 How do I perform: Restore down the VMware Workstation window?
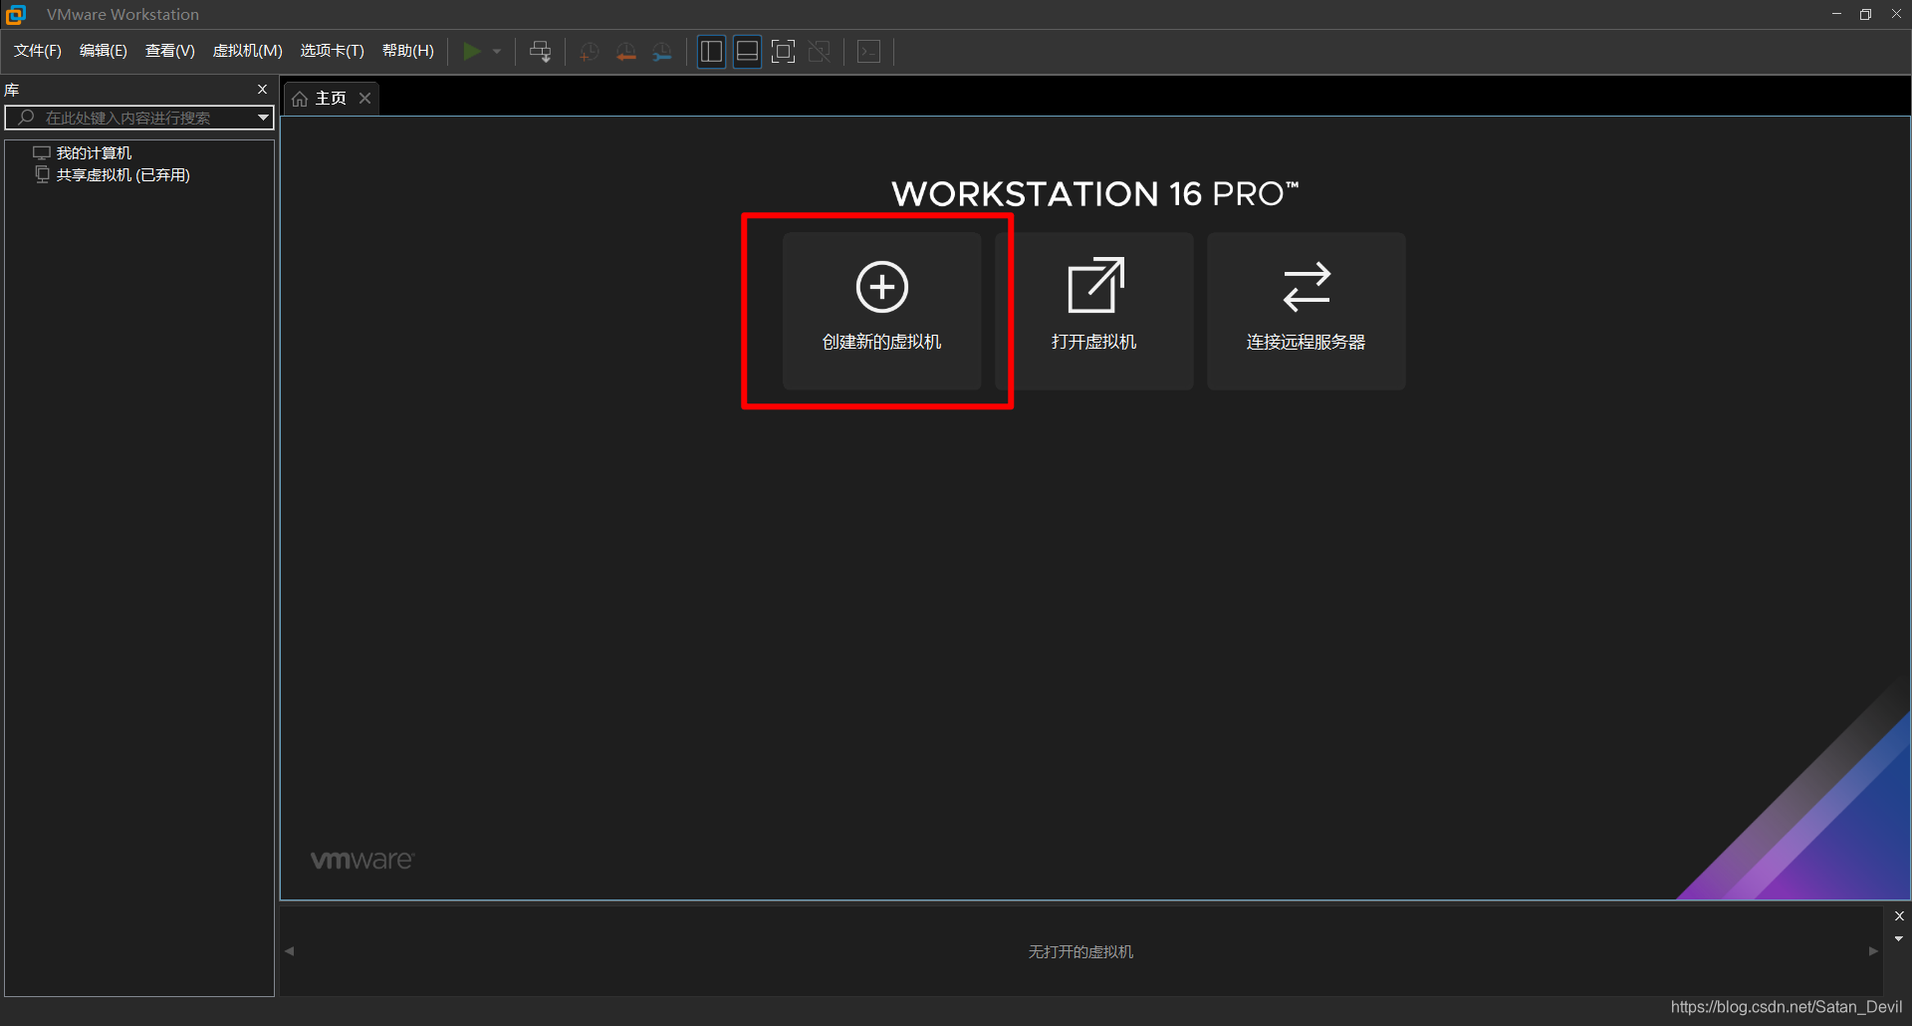tap(1865, 14)
